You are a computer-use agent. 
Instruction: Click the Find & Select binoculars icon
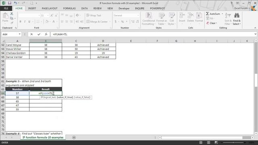(237, 16)
